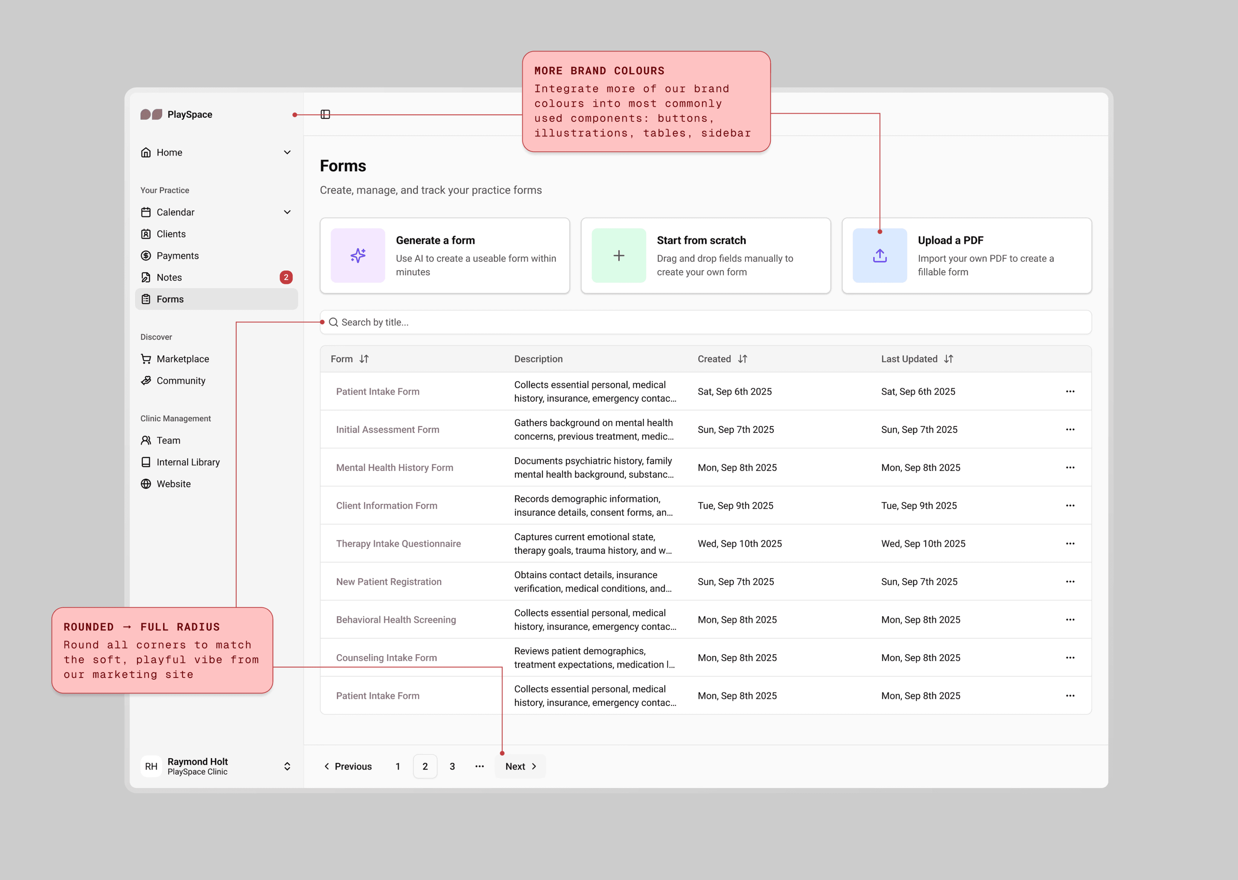1238x880 pixels.
Task: Click the Website globe icon
Action: pyautogui.click(x=146, y=484)
